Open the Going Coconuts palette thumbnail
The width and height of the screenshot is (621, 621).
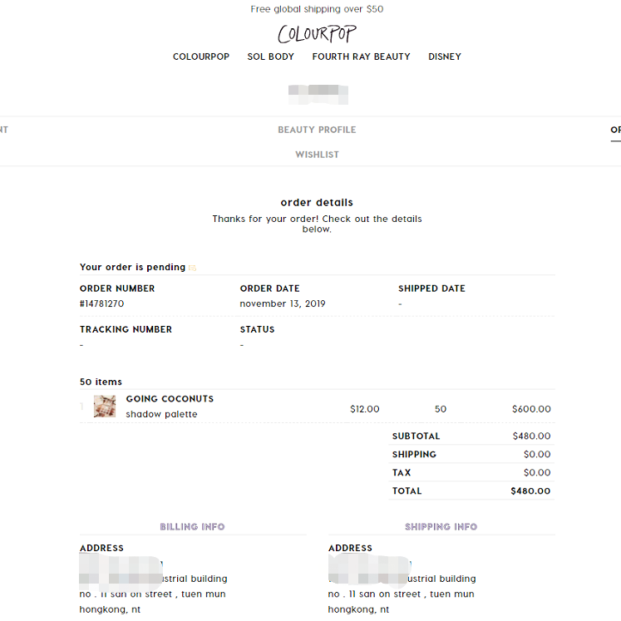tap(105, 407)
